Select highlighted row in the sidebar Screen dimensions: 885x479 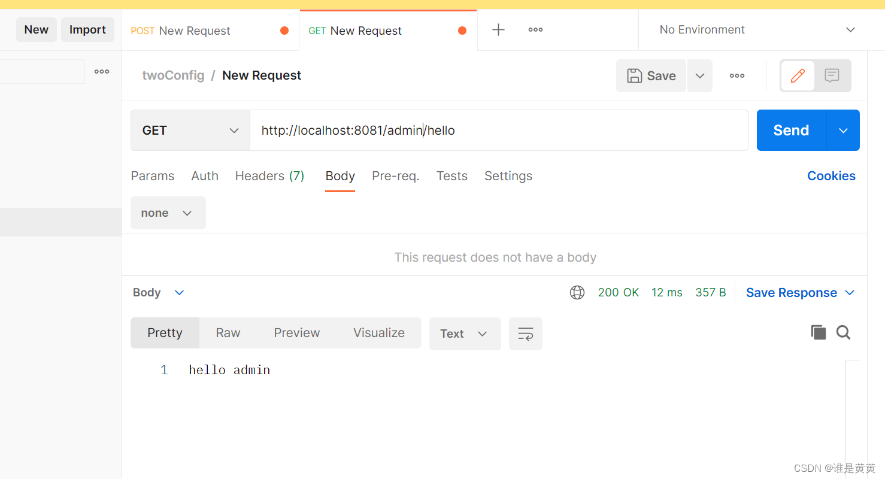[x=60, y=222]
